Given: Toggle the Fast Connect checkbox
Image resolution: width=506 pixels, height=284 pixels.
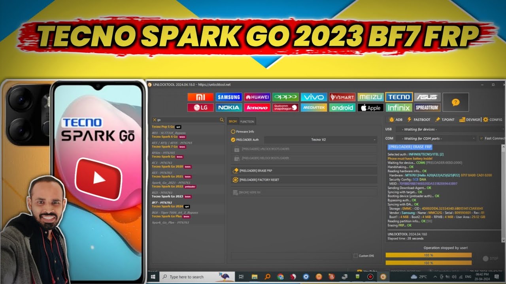Looking at the screenshot, I should (481, 138).
